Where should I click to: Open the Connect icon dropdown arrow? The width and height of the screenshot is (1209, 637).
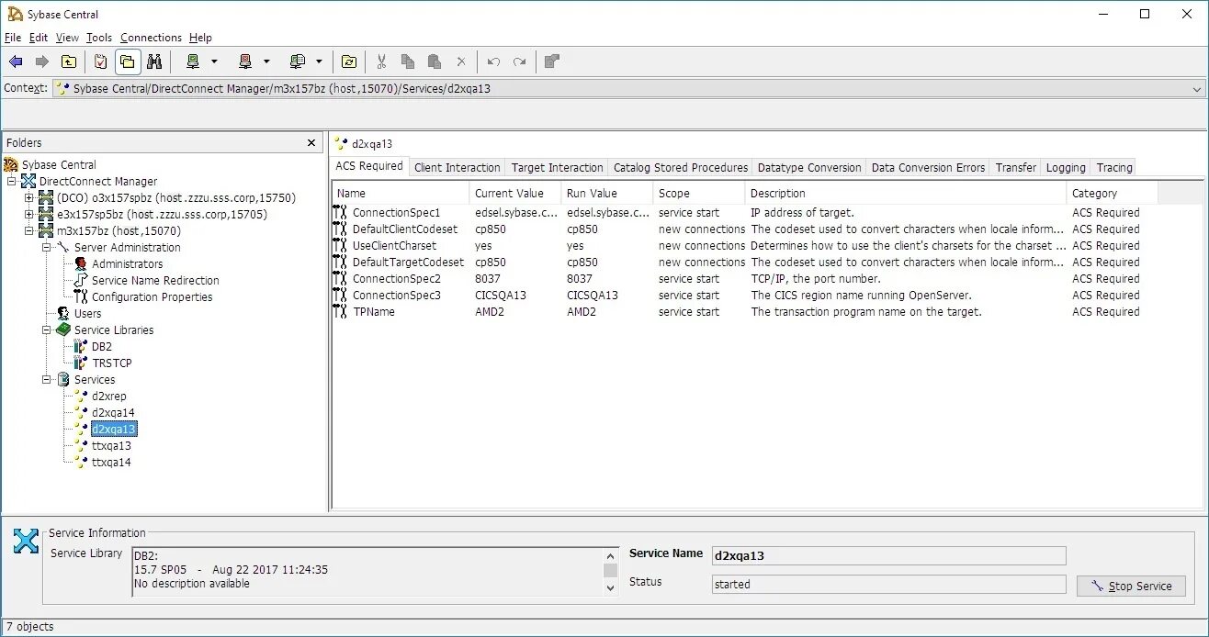214,61
